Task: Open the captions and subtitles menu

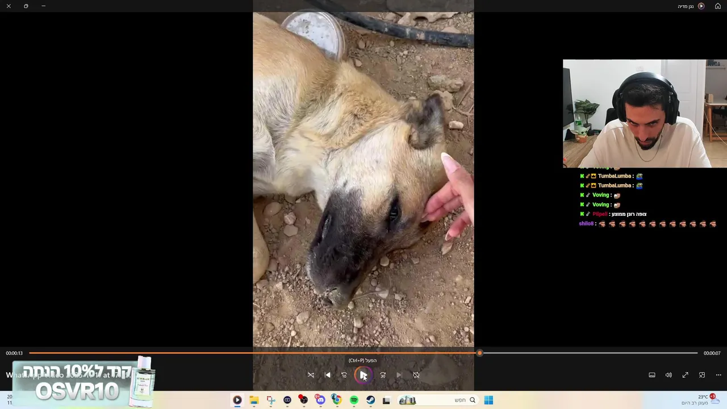Action: point(652,375)
